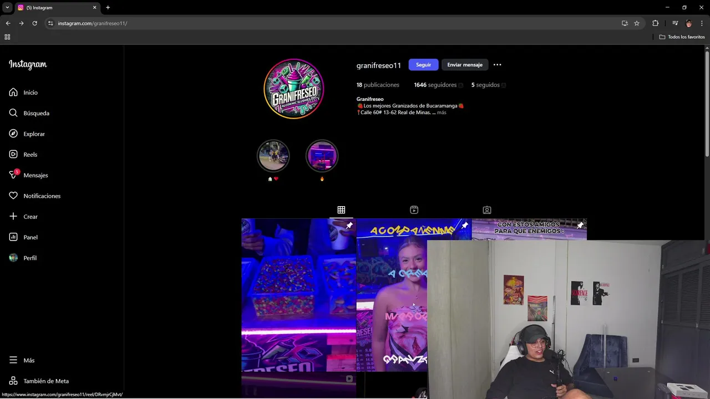This screenshot has width=710, height=399.
Task: Open Todos los favoritos folder
Action: (x=682, y=37)
